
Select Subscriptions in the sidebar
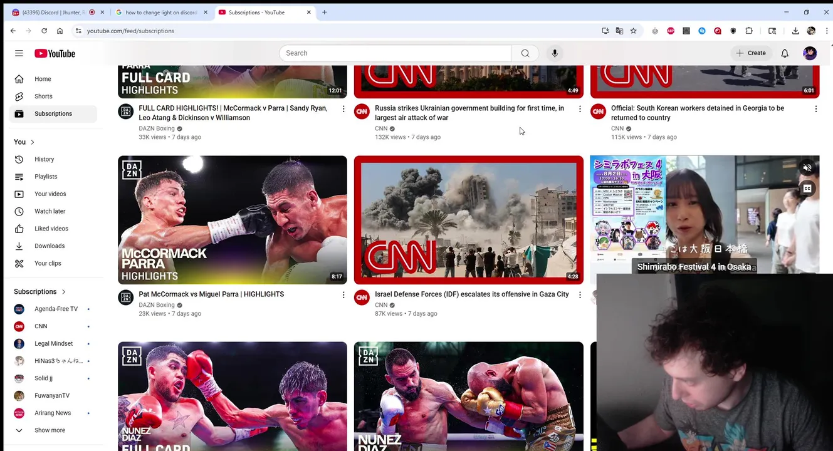(53, 114)
